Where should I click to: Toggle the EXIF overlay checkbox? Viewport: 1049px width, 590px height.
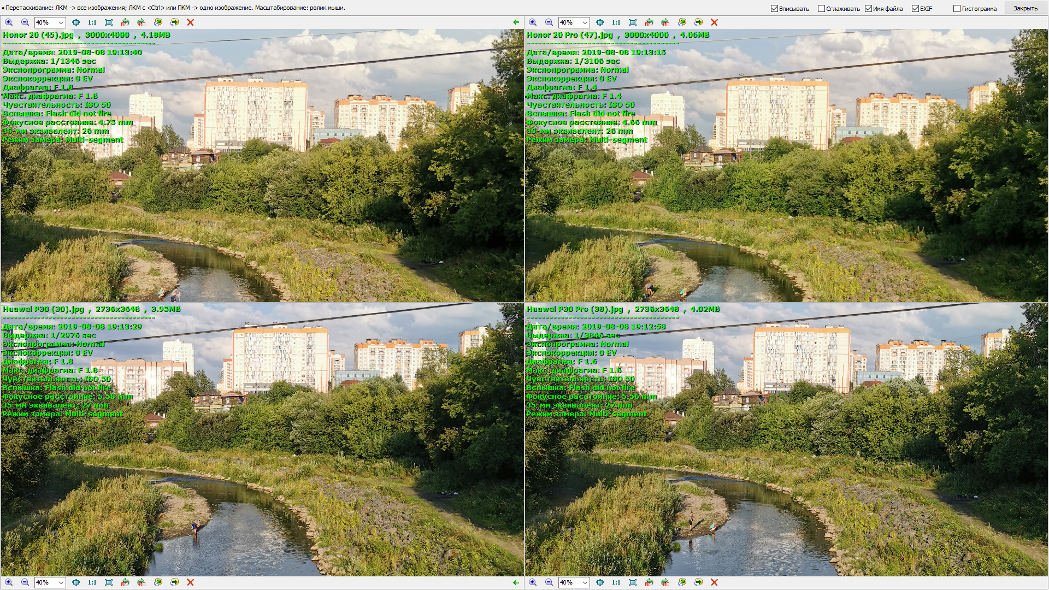click(x=915, y=8)
